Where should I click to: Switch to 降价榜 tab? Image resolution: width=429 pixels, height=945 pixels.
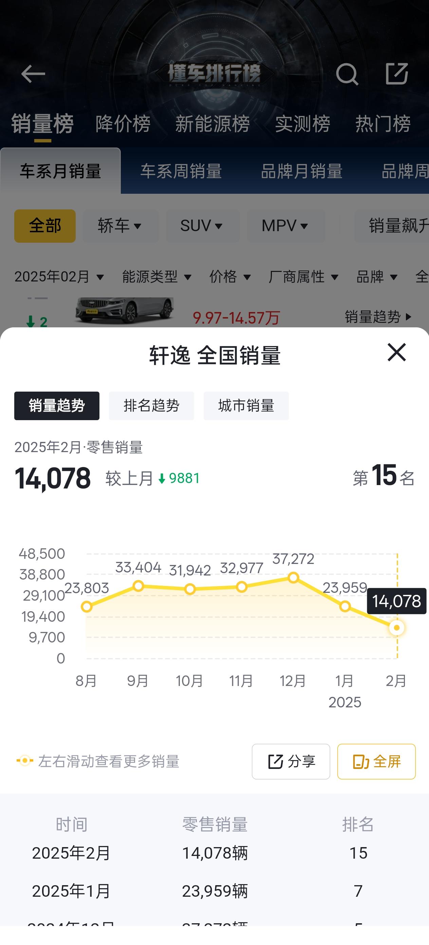[123, 123]
